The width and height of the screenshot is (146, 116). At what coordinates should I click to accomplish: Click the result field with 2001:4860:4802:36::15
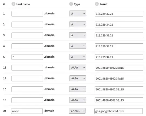pyautogui.click(x=119, y=89)
